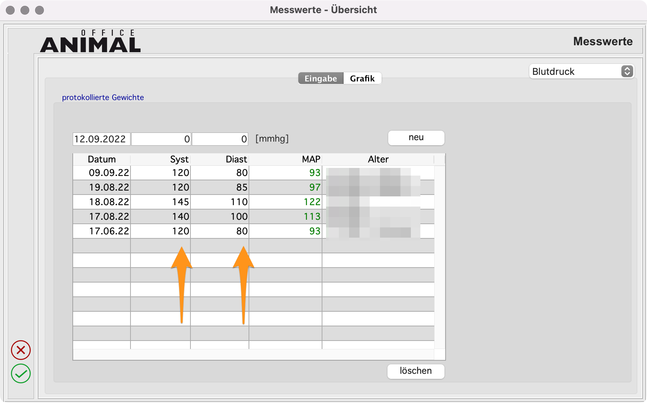The height and width of the screenshot is (403, 647).
Task: Open the Blutdruck measurement type dropdown
Action: coord(581,72)
